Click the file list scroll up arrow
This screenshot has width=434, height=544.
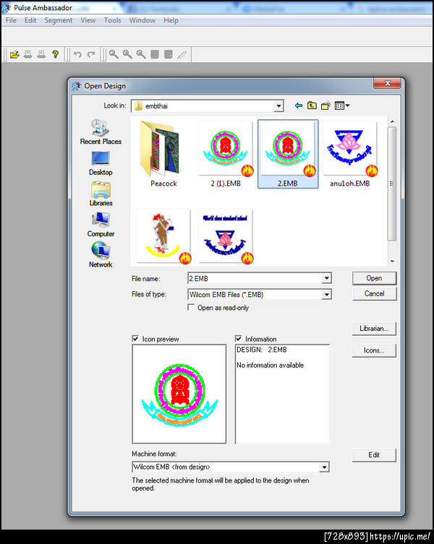point(392,122)
